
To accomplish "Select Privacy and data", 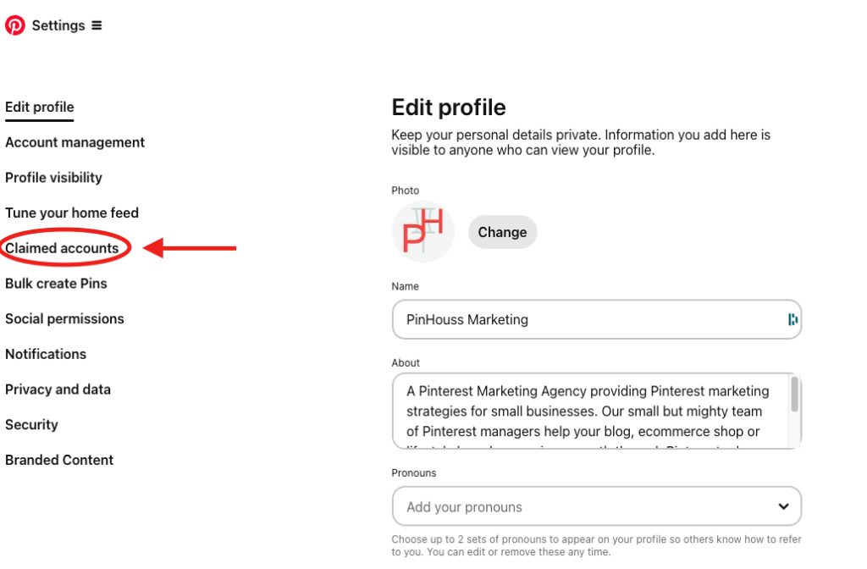I will click(x=58, y=389).
